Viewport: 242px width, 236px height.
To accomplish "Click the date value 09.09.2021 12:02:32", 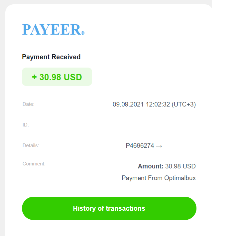I will (141, 104).
